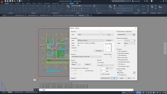Toggle Plot with plot styles checkbox
The width and height of the screenshot is (167, 94).
click(x=118, y=57)
